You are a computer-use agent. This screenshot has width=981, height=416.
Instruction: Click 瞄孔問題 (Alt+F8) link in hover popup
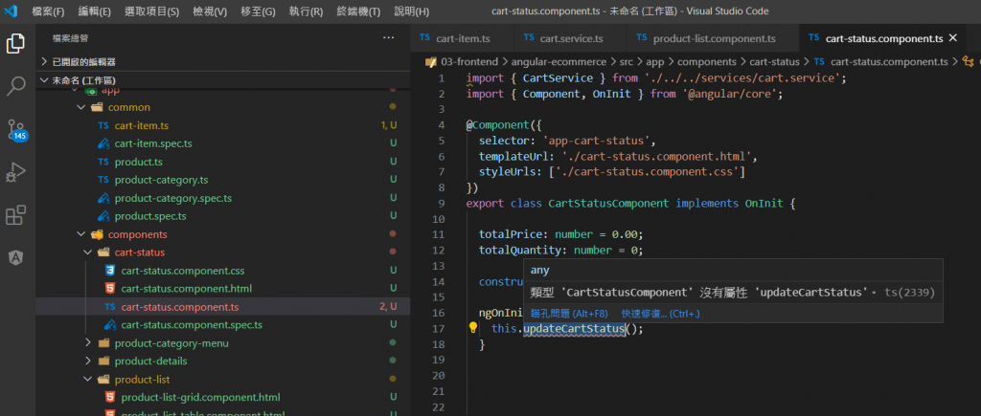pyautogui.click(x=569, y=314)
